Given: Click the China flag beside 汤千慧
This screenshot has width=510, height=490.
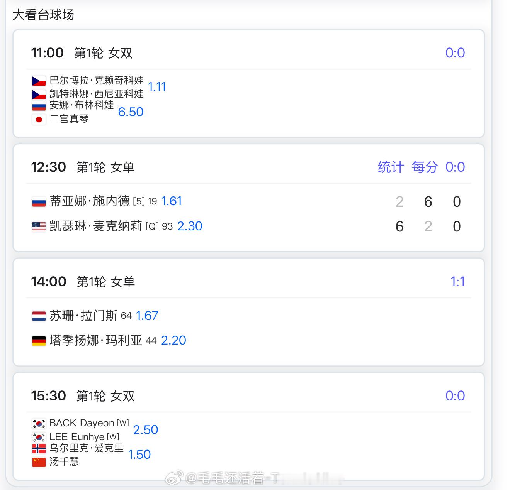Looking at the screenshot, I should (39, 462).
